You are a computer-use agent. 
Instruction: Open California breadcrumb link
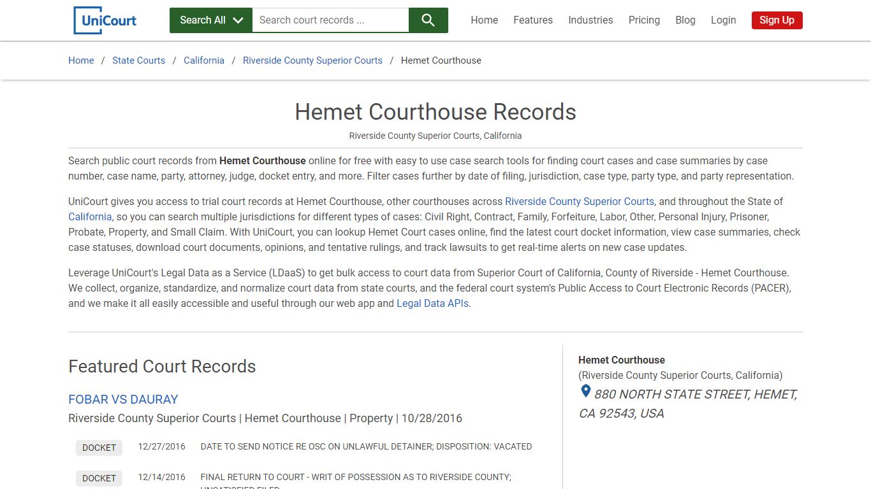204,60
